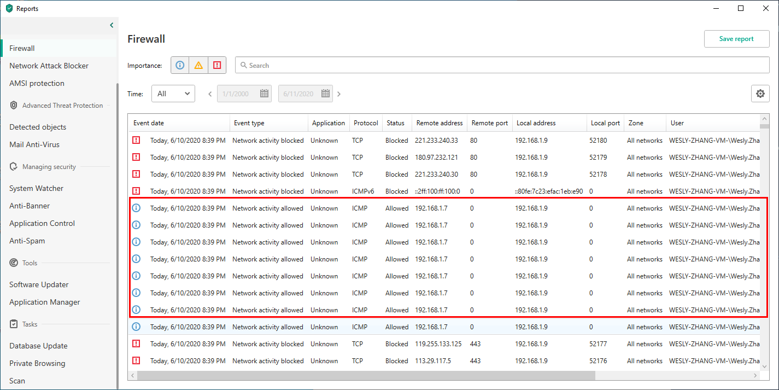Image resolution: width=779 pixels, height=390 pixels.
Task: Sort by the Event type column
Action: 269,123
